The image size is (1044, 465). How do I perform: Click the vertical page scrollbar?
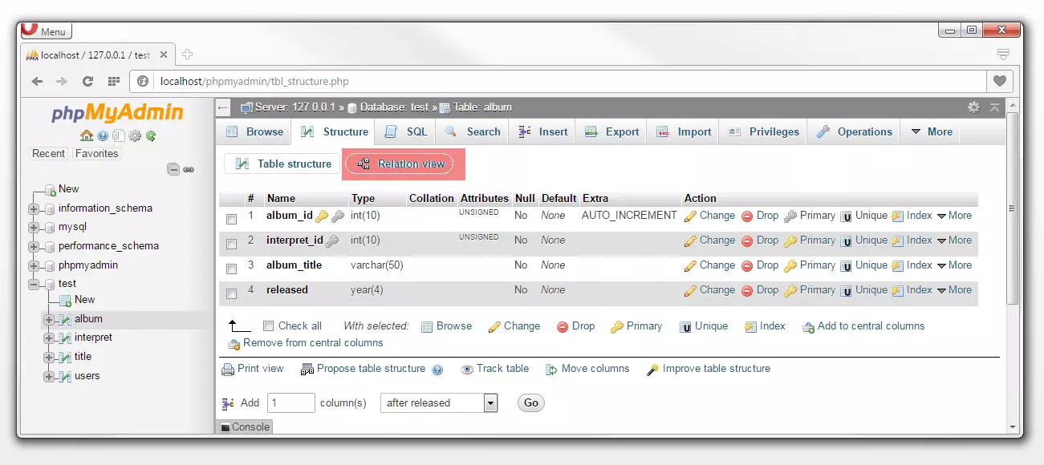1013,208
